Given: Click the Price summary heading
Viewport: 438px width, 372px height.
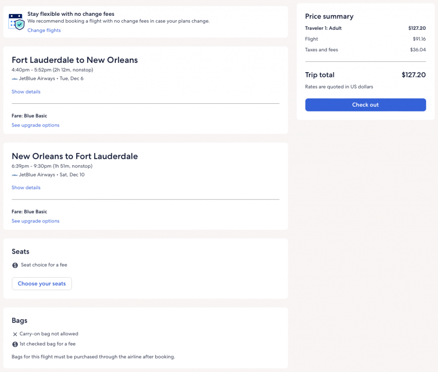Looking at the screenshot, I should click(x=329, y=17).
